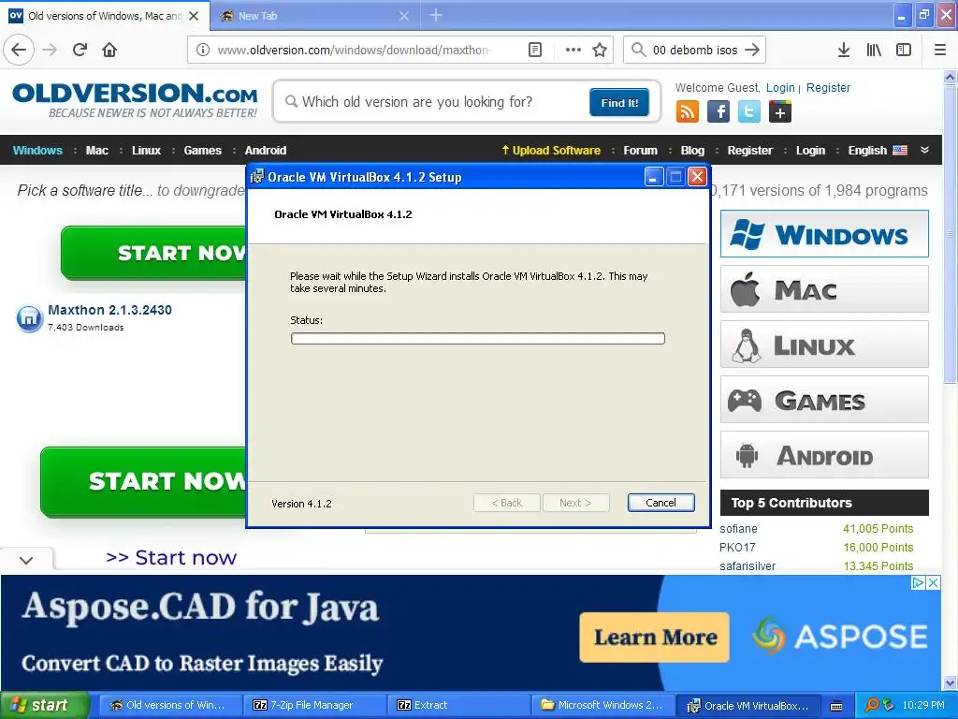This screenshot has width=958, height=719.
Task: Click the Upload Software link
Action: point(550,151)
